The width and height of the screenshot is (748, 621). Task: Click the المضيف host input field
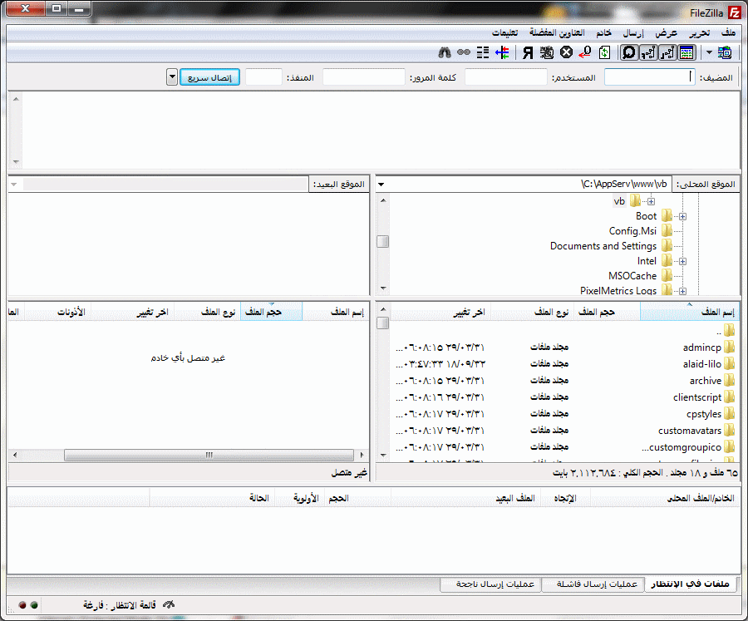click(648, 77)
